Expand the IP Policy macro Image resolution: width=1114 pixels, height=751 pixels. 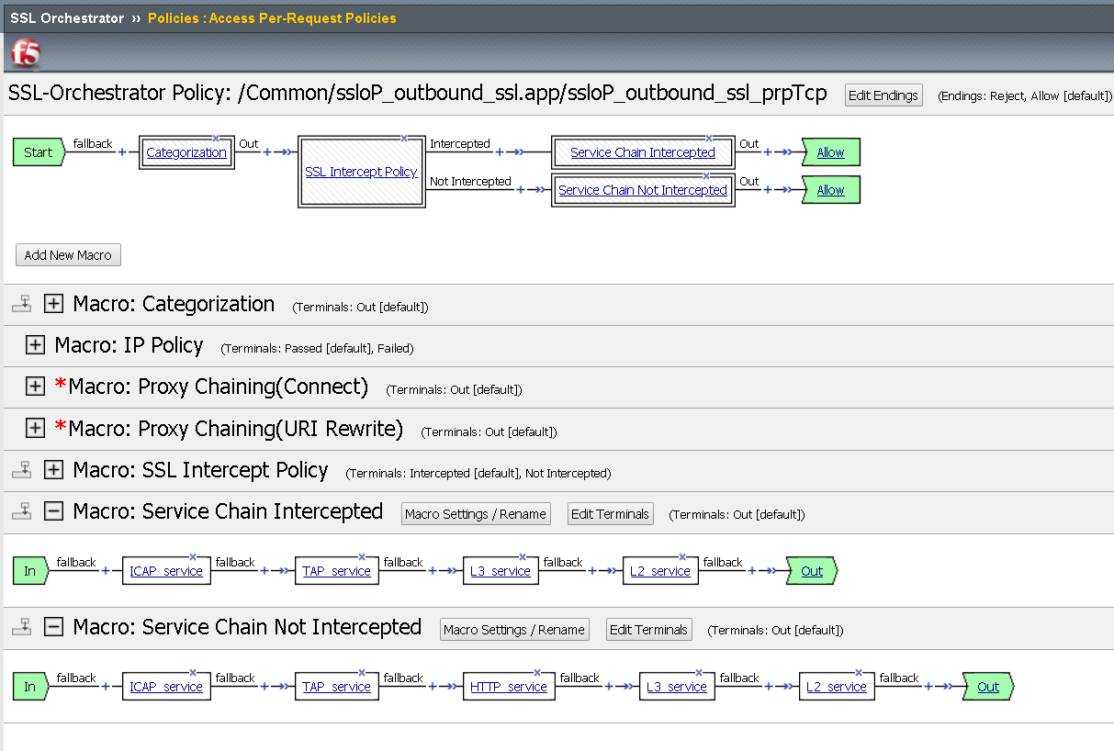pos(35,346)
